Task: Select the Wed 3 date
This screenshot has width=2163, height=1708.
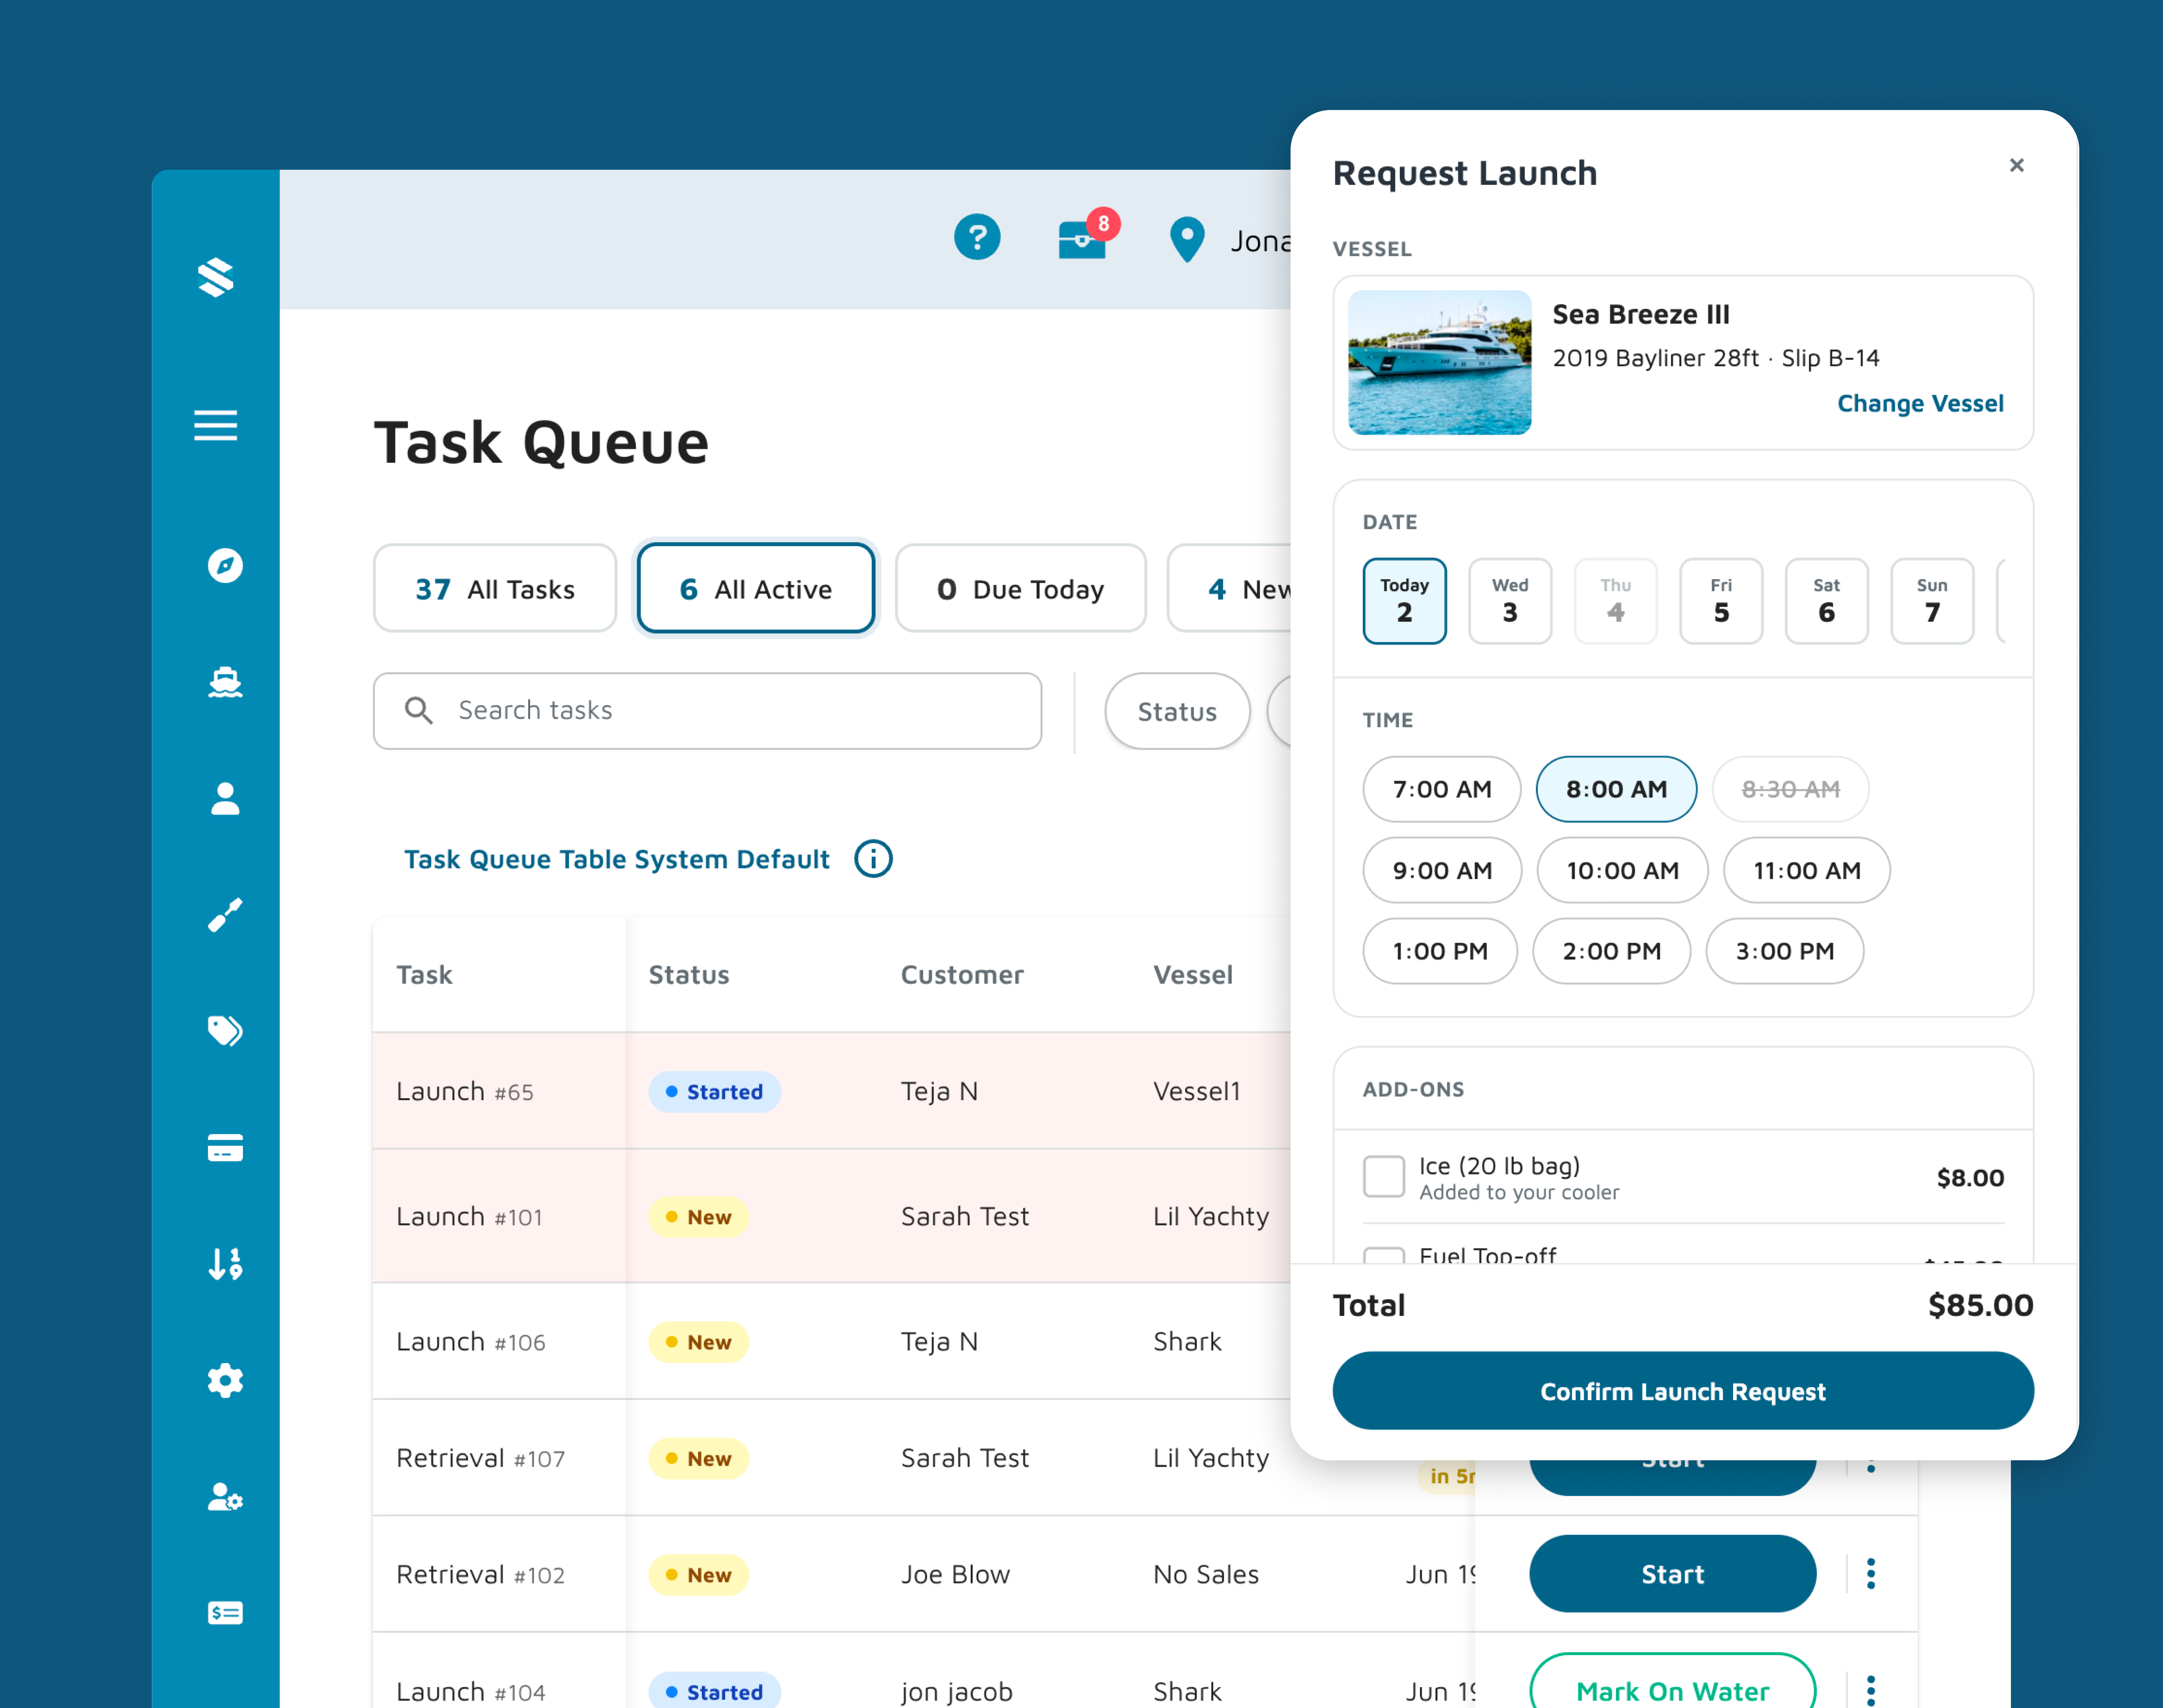Action: [1510, 601]
